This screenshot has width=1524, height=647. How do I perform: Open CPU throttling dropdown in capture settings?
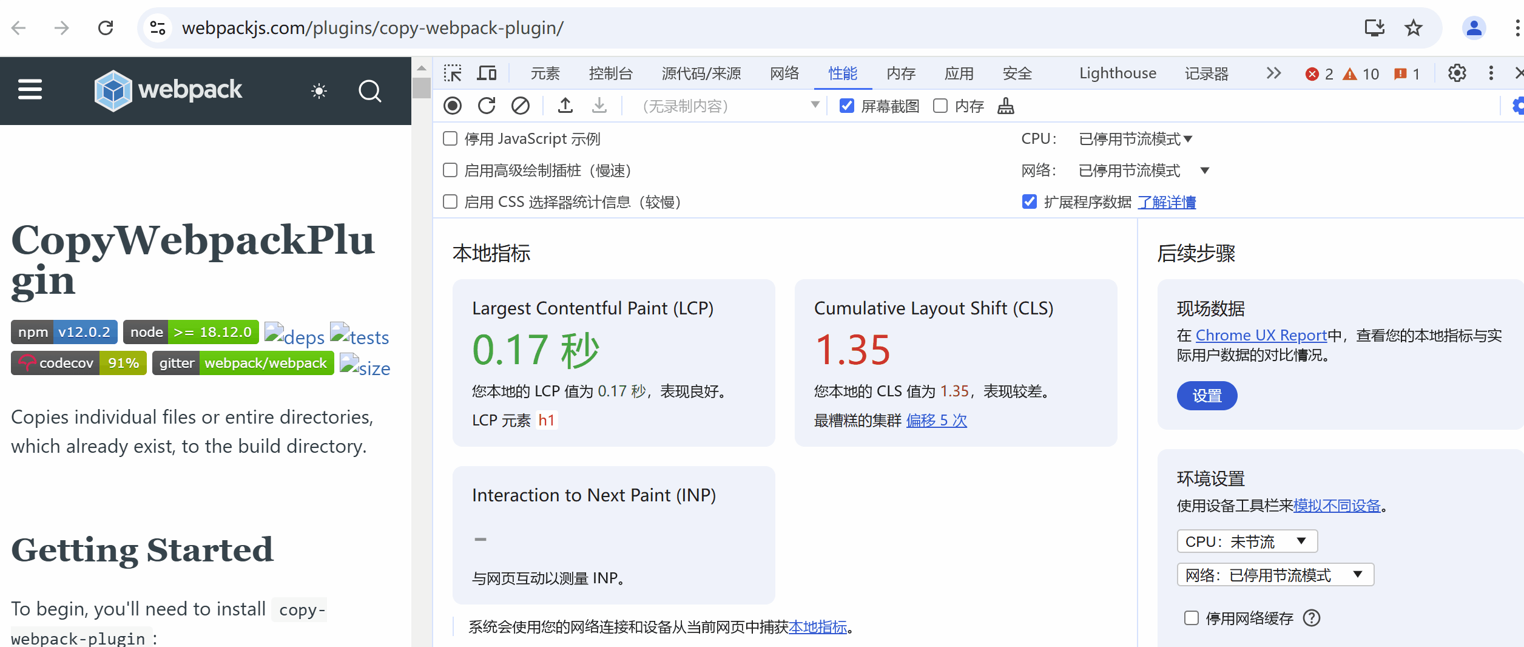click(x=1136, y=139)
